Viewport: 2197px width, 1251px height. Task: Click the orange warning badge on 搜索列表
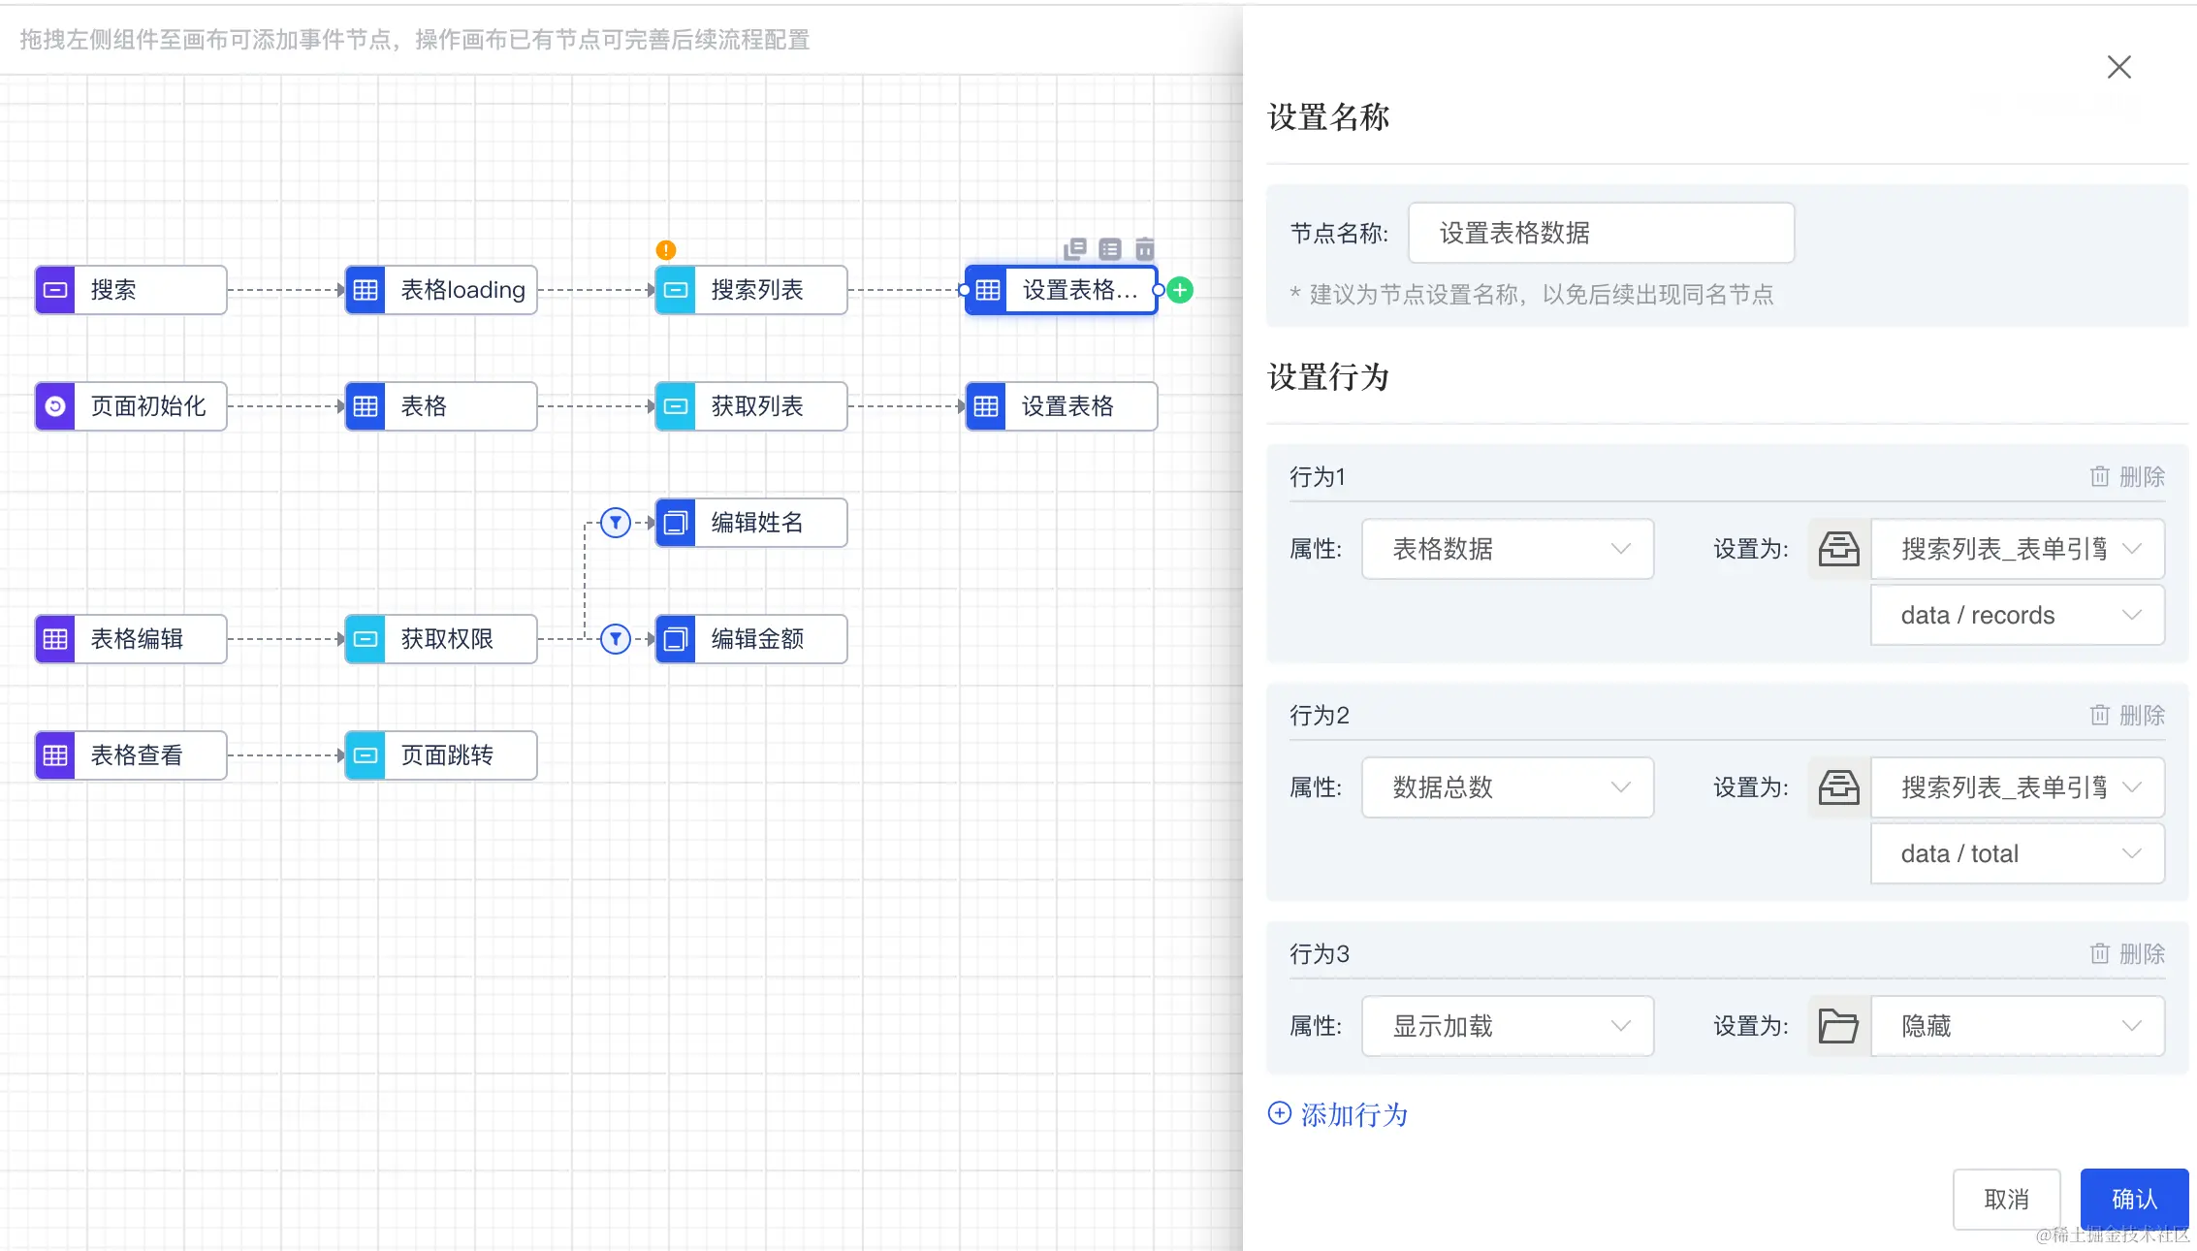pos(666,250)
